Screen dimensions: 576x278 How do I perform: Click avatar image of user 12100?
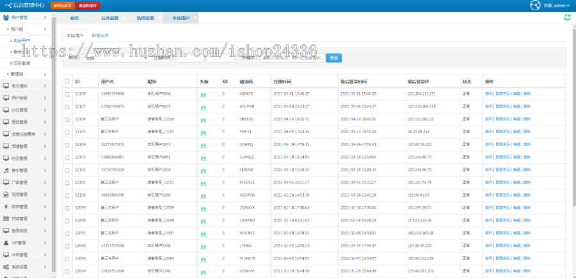(x=203, y=196)
